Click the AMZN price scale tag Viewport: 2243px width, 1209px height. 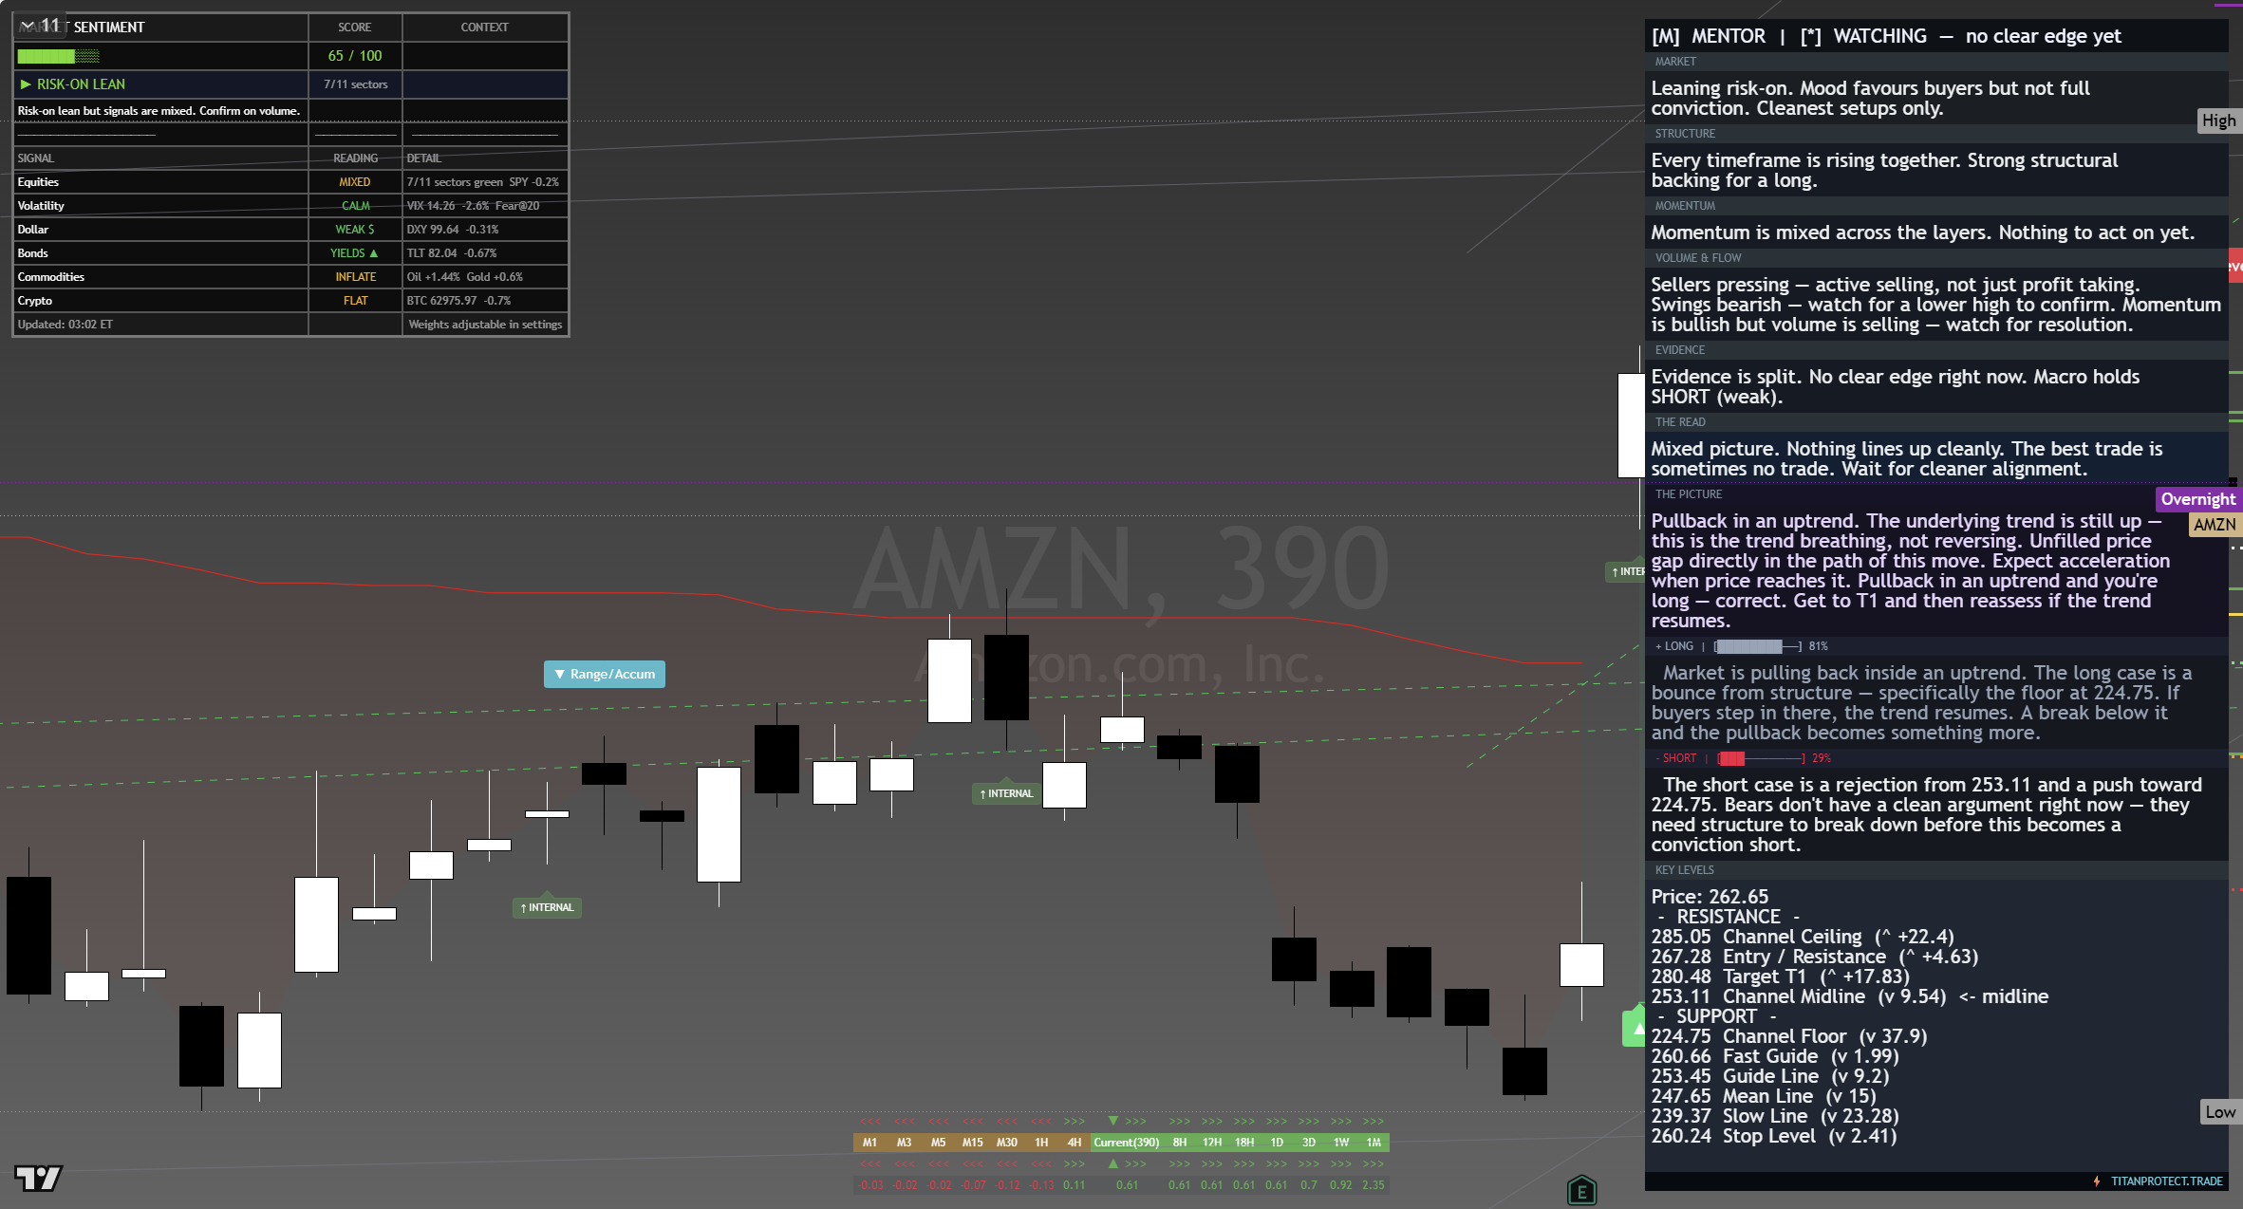coord(2215,525)
